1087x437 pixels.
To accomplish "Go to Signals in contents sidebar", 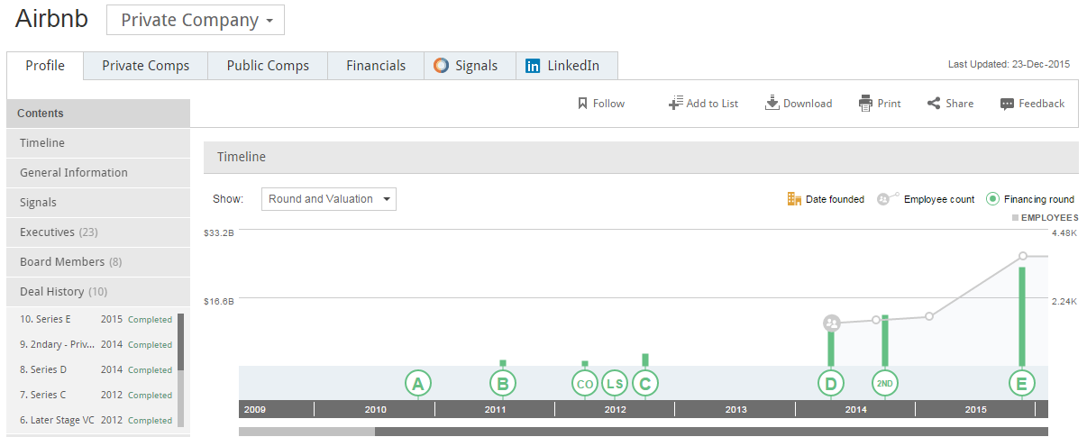I will point(98,203).
